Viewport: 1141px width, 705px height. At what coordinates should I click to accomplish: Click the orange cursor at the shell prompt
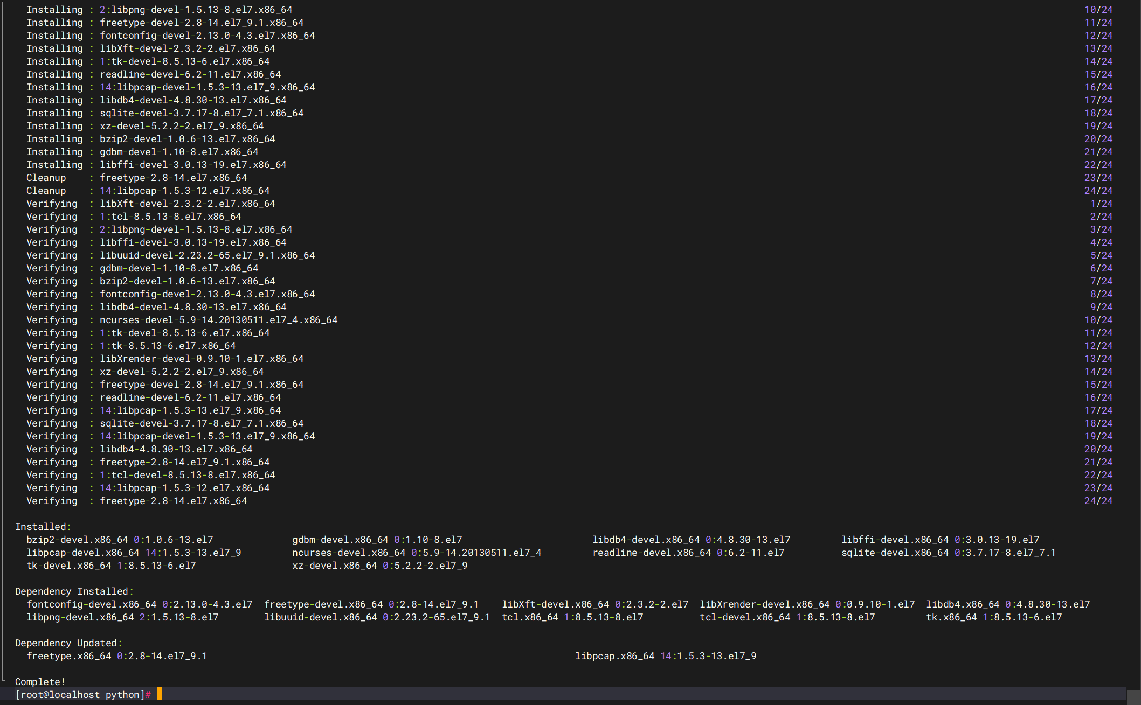[160, 694]
